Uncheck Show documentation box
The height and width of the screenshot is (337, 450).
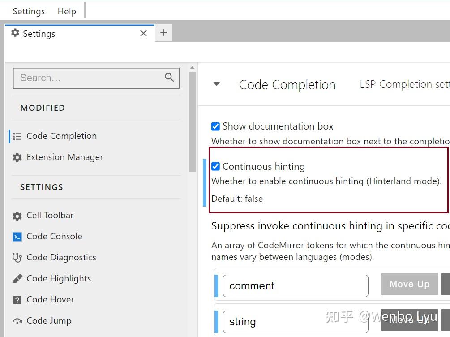coord(215,126)
